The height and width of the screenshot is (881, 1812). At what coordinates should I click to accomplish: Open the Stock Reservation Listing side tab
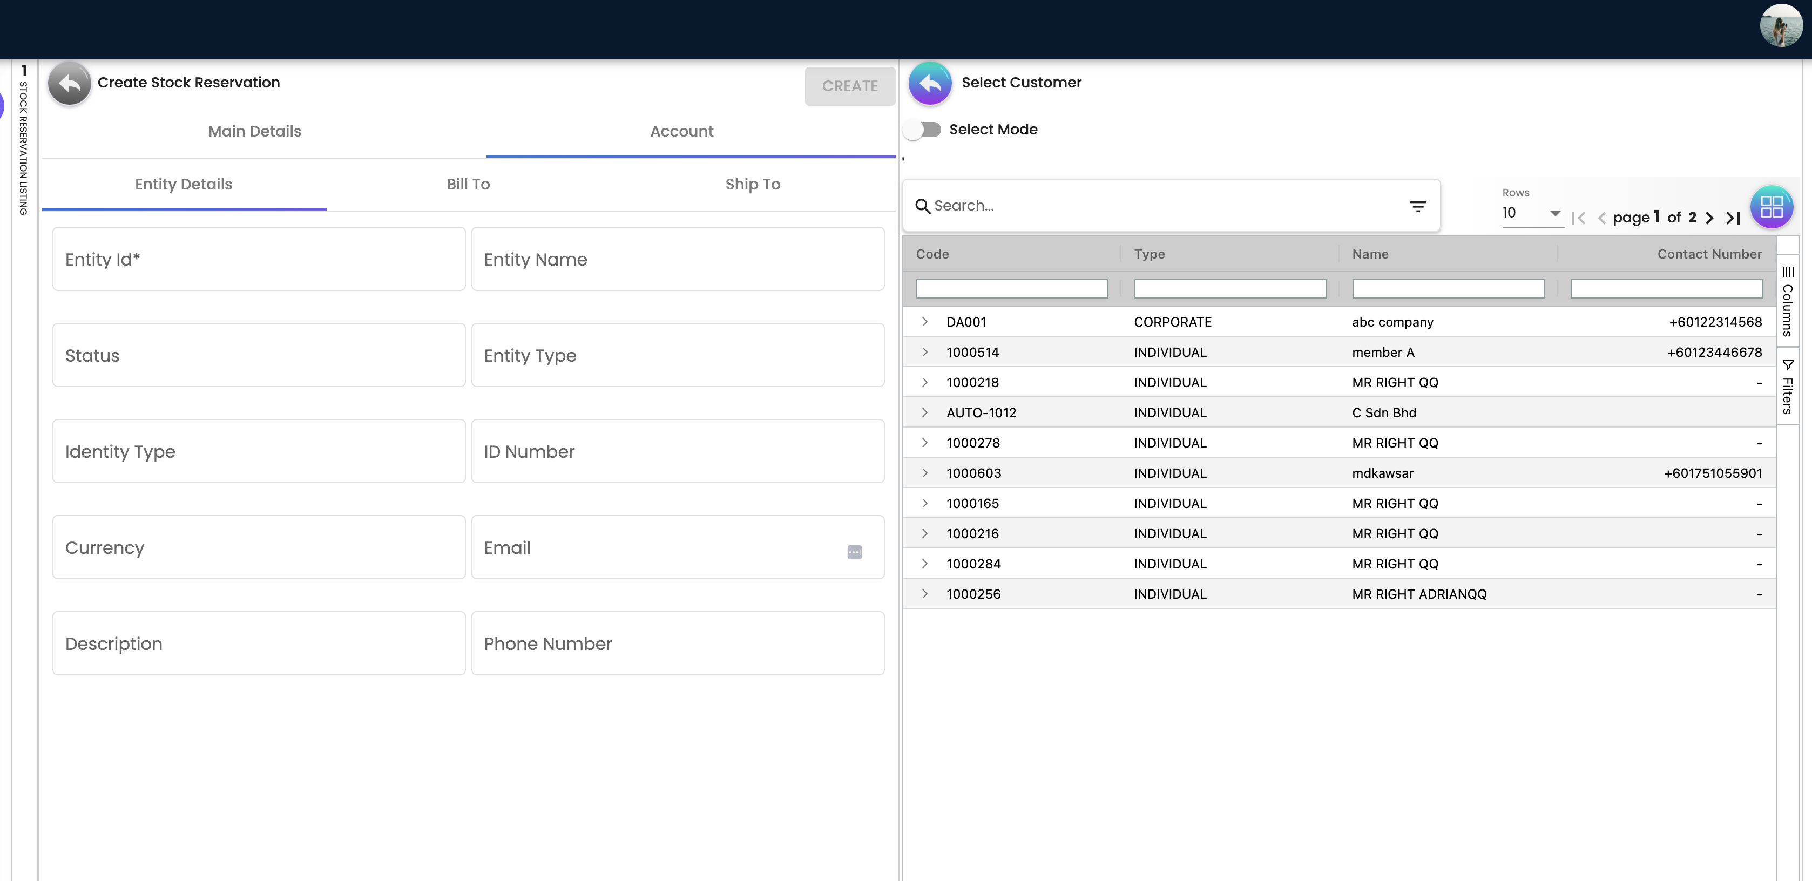[x=23, y=140]
